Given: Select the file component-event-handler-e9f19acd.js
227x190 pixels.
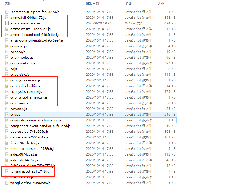Looking at the screenshot, I should 40,126.
